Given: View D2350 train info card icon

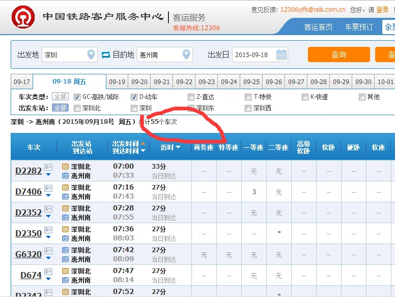Looking at the screenshot, I should [48, 230].
